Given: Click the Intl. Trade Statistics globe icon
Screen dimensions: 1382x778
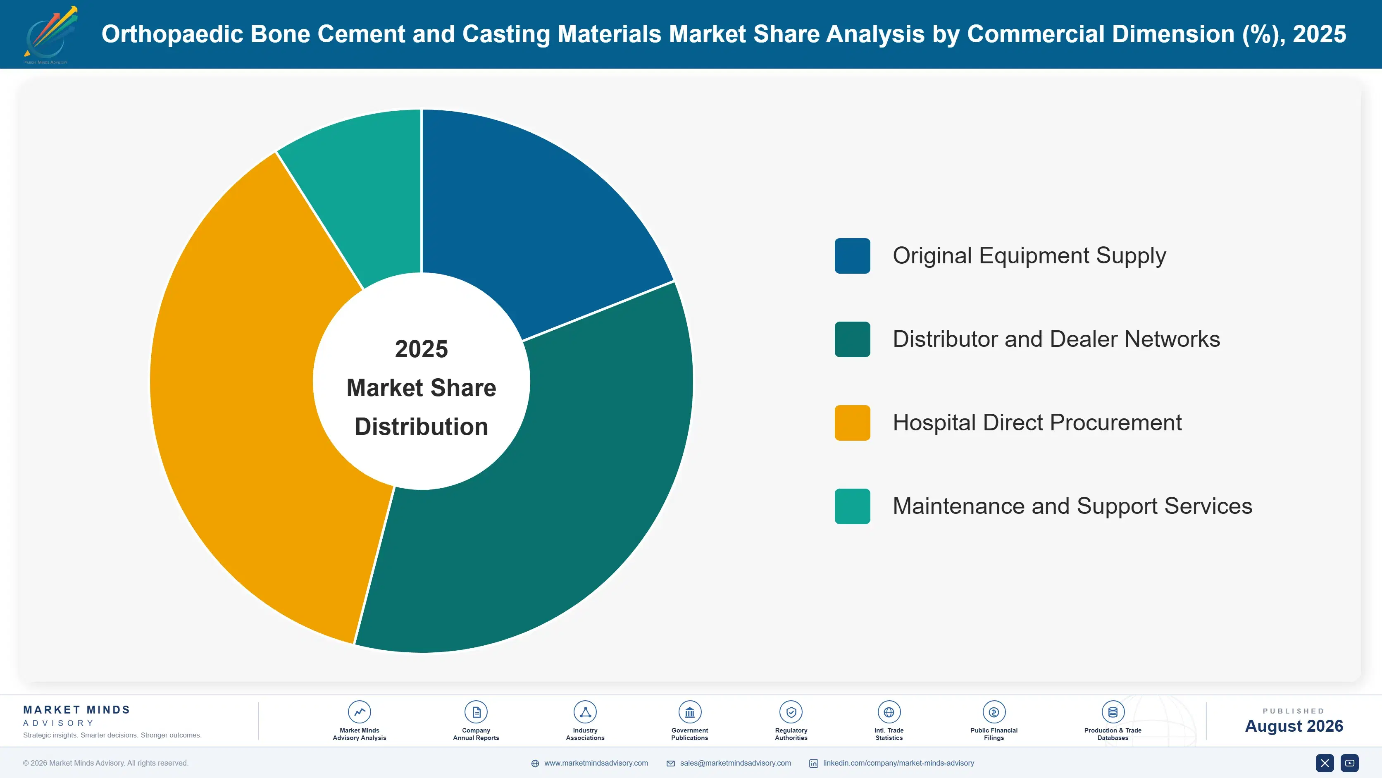Looking at the screenshot, I should [889, 712].
